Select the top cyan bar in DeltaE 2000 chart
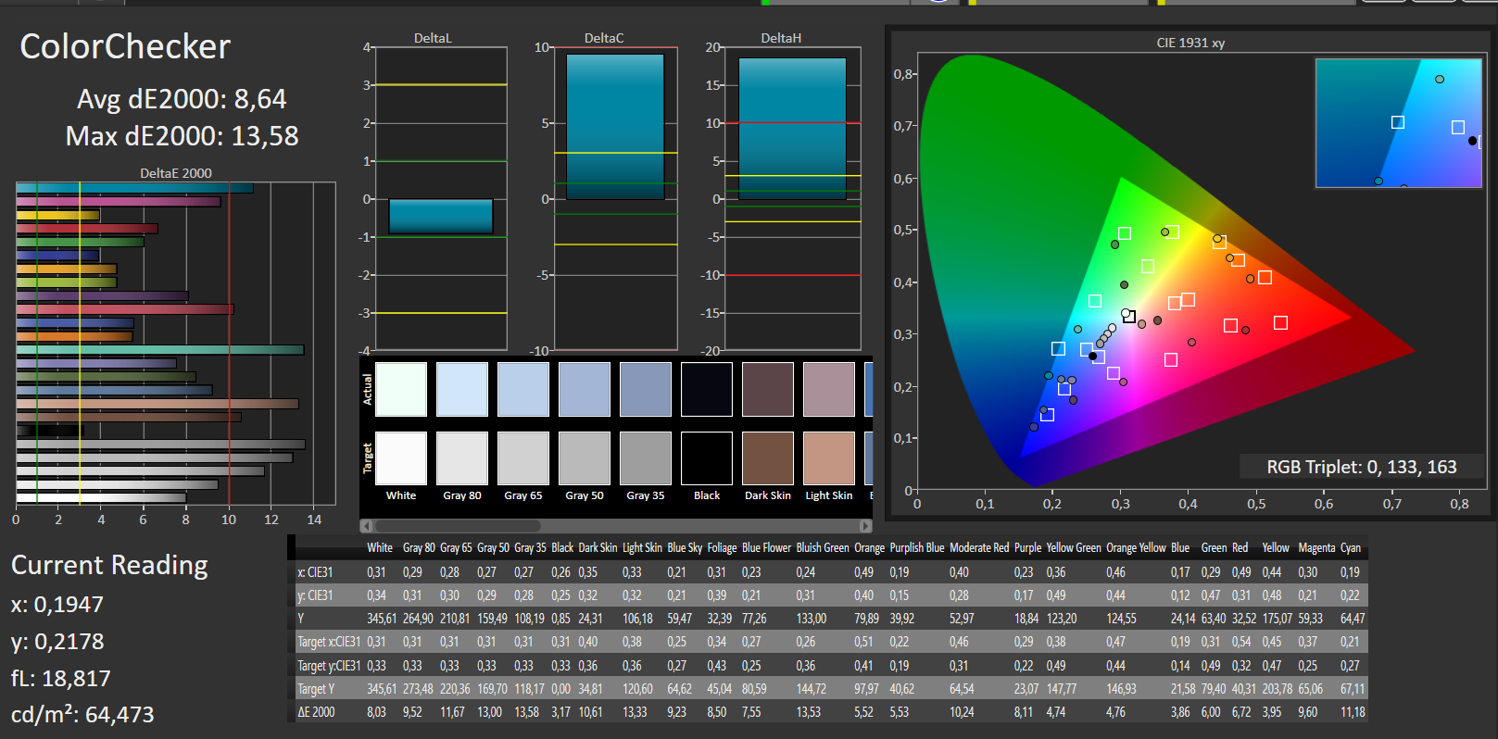The width and height of the screenshot is (1498, 739). (134, 188)
